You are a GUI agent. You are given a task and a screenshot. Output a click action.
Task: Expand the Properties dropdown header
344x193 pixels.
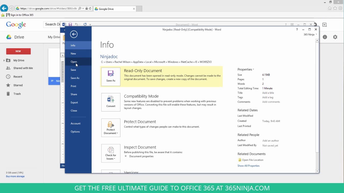click(246, 69)
